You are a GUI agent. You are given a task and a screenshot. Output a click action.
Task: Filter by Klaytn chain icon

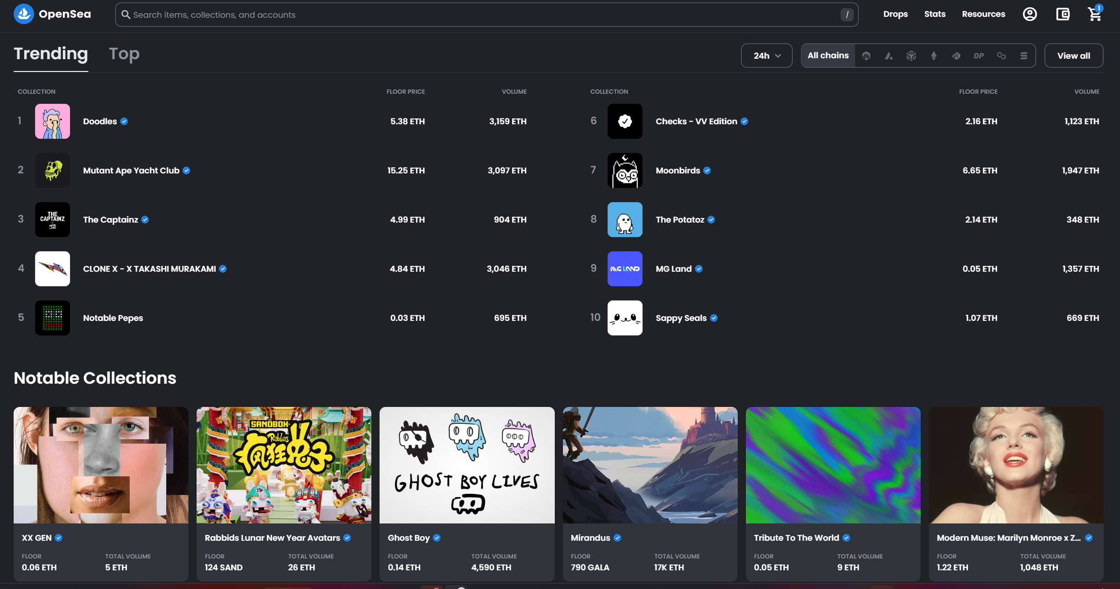pyautogui.click(x=956, y=56)
